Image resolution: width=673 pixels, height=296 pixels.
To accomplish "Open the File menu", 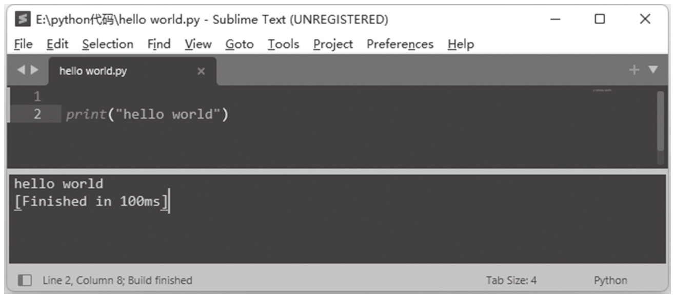I will [23, 45].
